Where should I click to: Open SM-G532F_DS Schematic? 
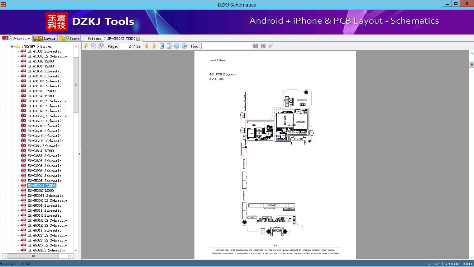coord(47,235)
